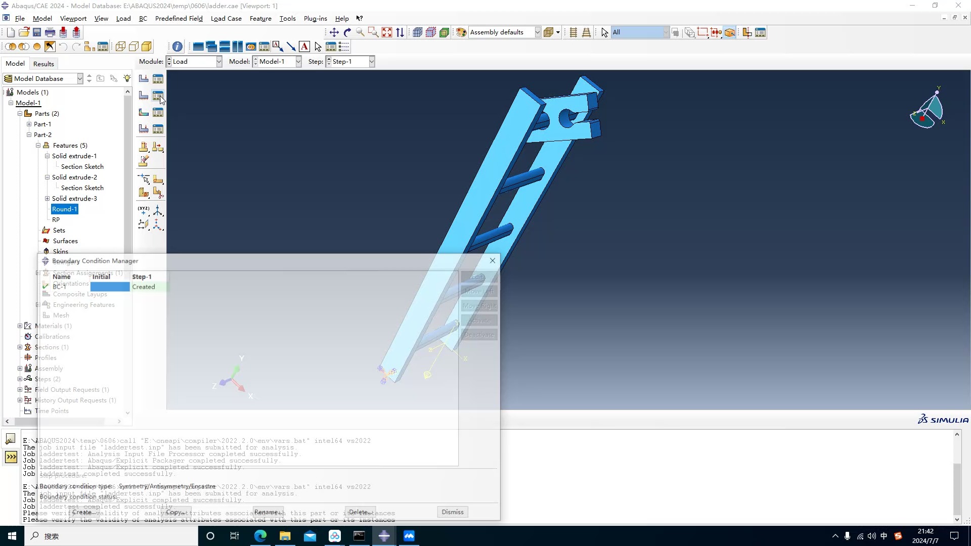
Task: Open the BC menu
Action: pos(143,18)
